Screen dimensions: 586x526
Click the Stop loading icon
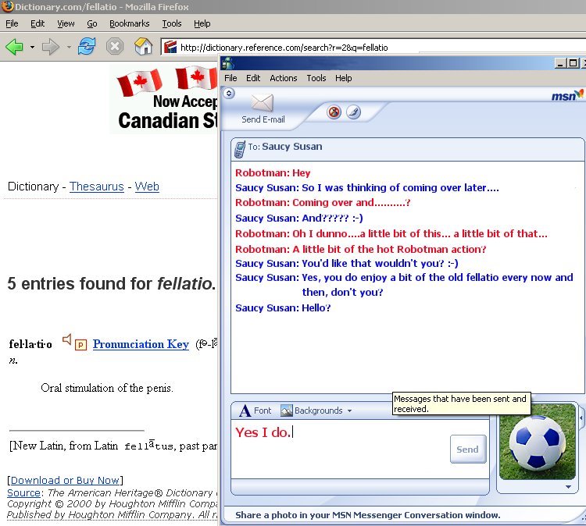(115, 47)
